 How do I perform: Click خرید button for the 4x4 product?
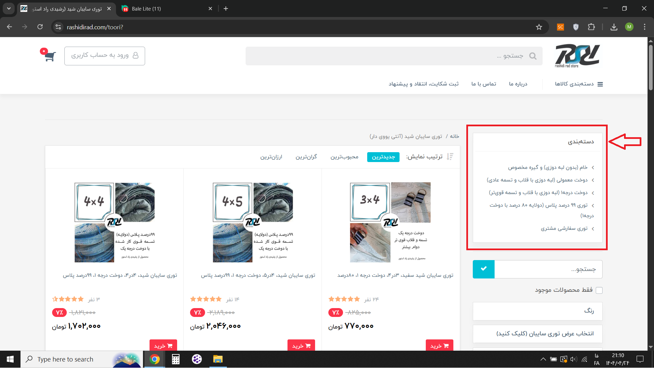[x=163, y=345]
